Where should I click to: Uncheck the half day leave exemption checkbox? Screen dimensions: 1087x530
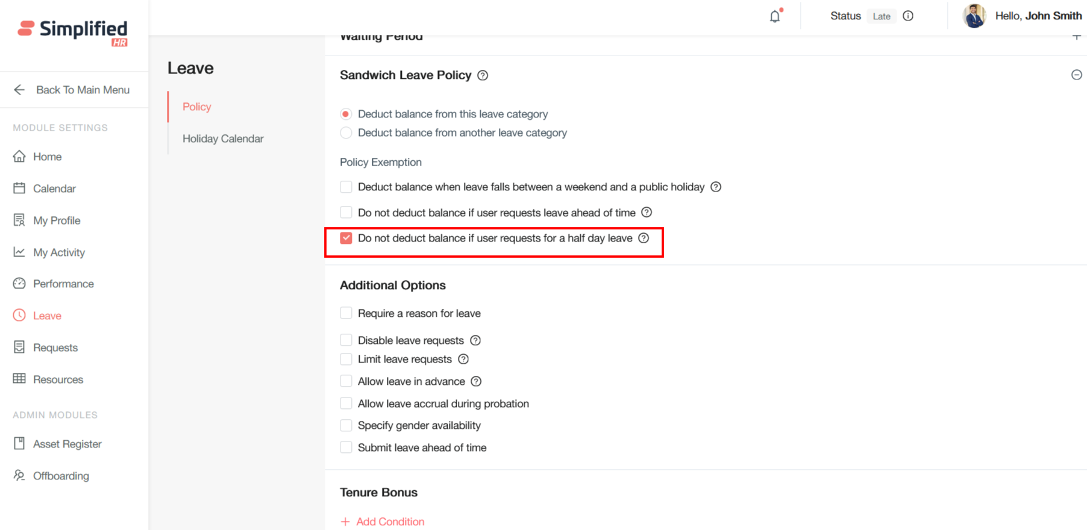(x=346, y=238)
